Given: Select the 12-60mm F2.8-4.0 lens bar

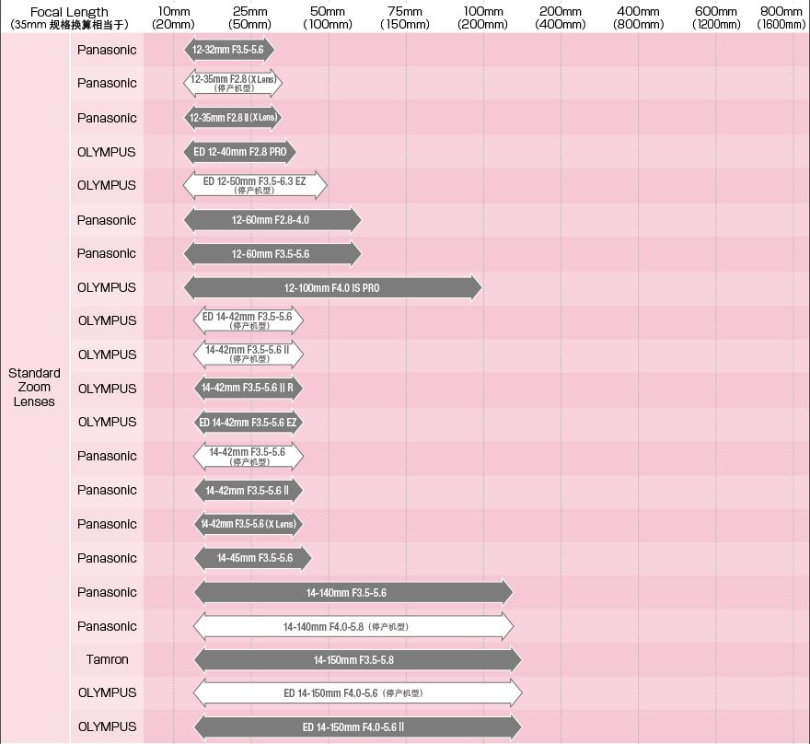Looking at the screenshot, I should [x=272, y=220].
